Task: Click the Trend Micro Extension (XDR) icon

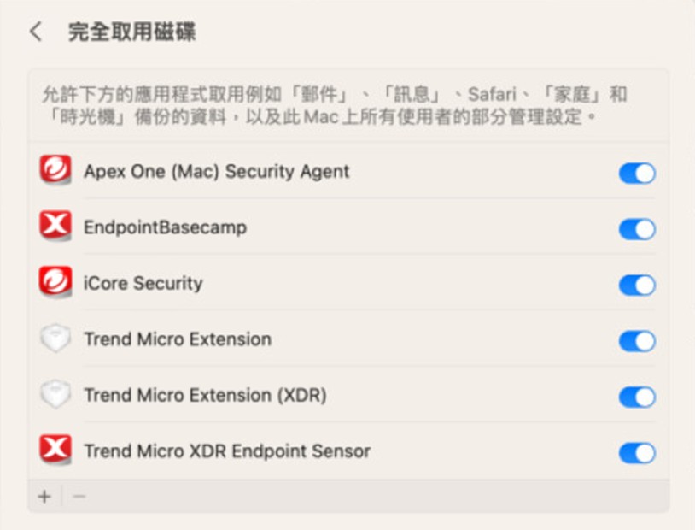Action: pos(55,395)
